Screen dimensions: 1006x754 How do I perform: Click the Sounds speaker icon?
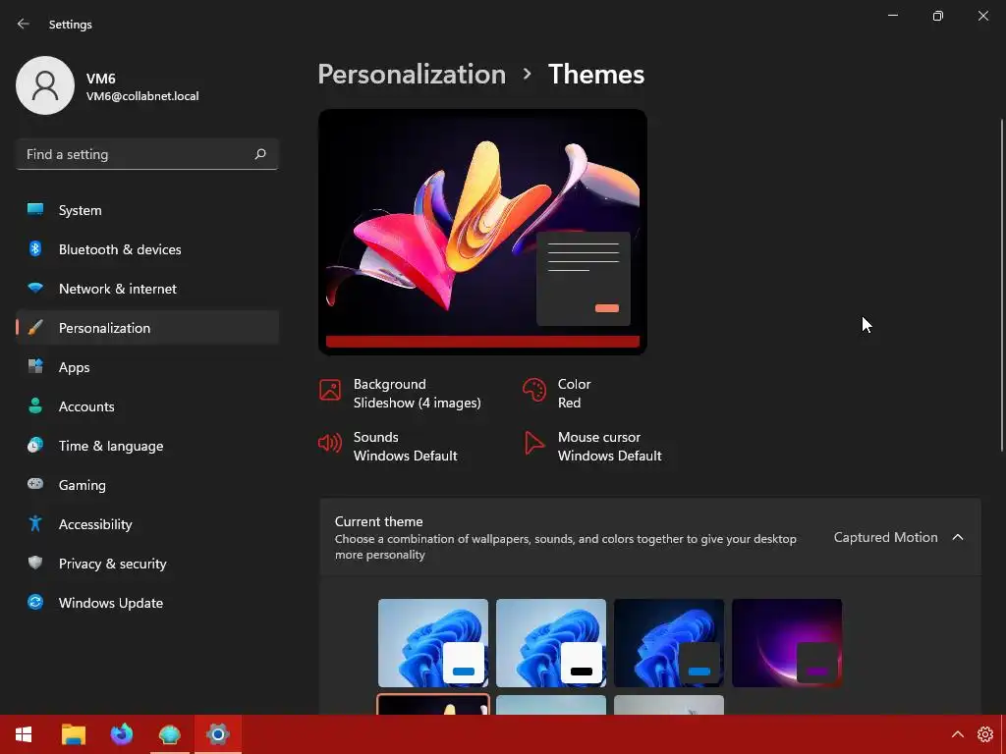click(x=330, y=443)
